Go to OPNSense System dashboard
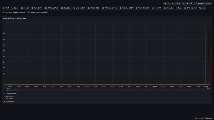This screenshot has height=120, width=214. 109,8
